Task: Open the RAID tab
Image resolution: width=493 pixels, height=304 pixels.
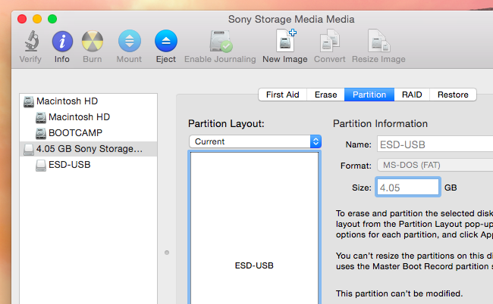Action: point(412,95)
